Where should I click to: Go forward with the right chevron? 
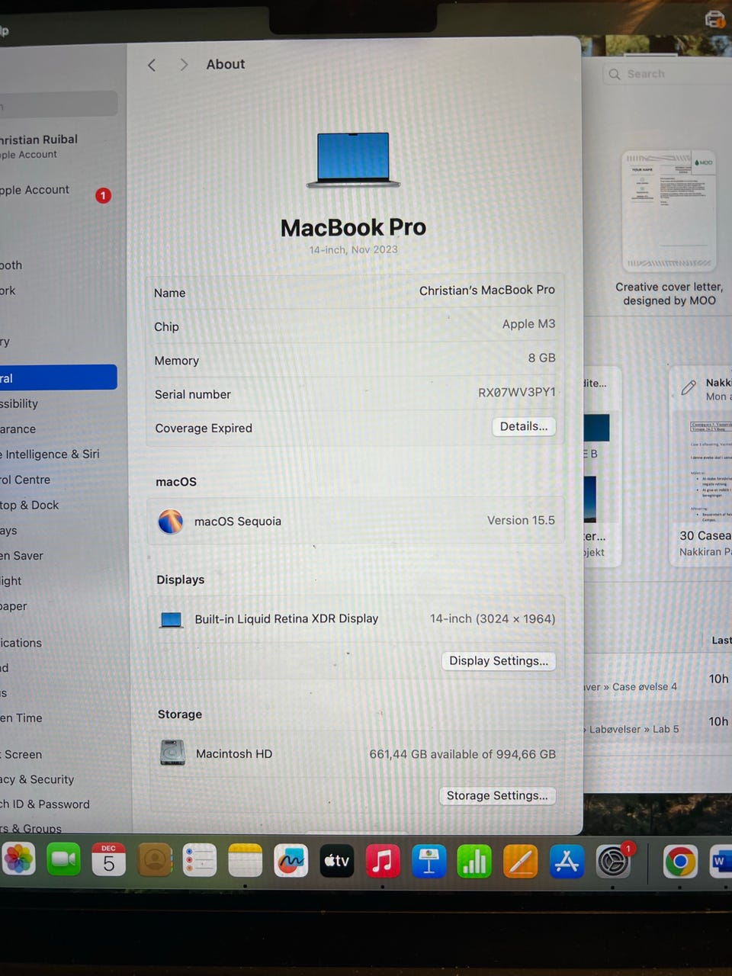pyautogui.click(x=184, y=65)
